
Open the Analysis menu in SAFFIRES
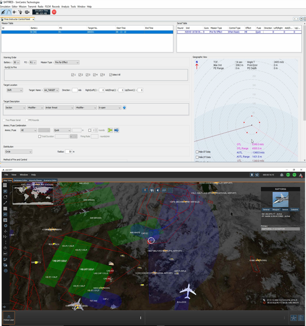tap(65, 7)
